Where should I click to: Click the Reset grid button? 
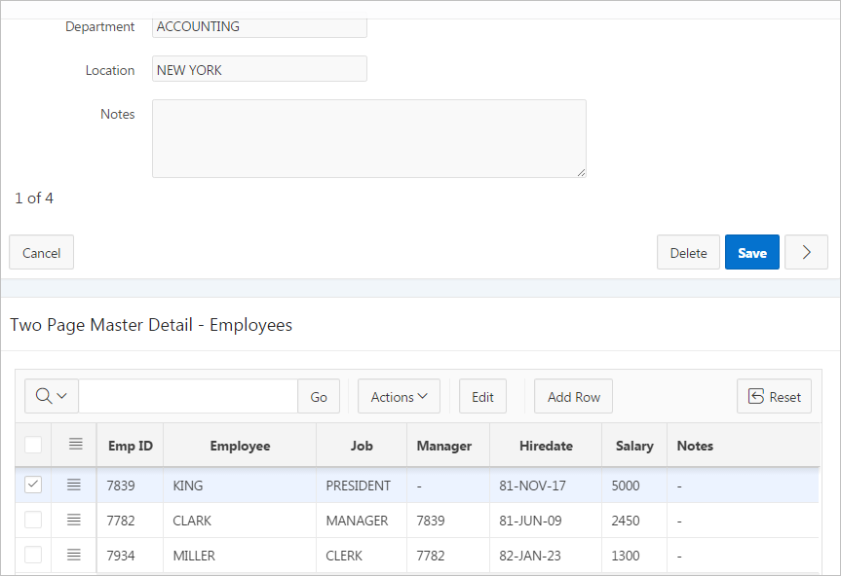(774, 396)
